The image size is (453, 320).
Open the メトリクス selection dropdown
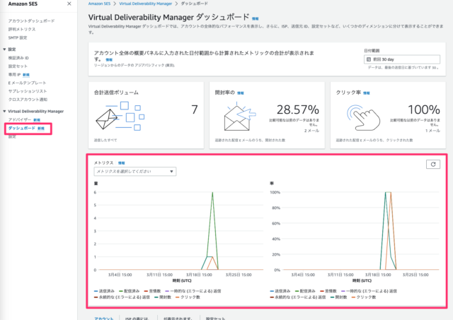coord(135,172)
